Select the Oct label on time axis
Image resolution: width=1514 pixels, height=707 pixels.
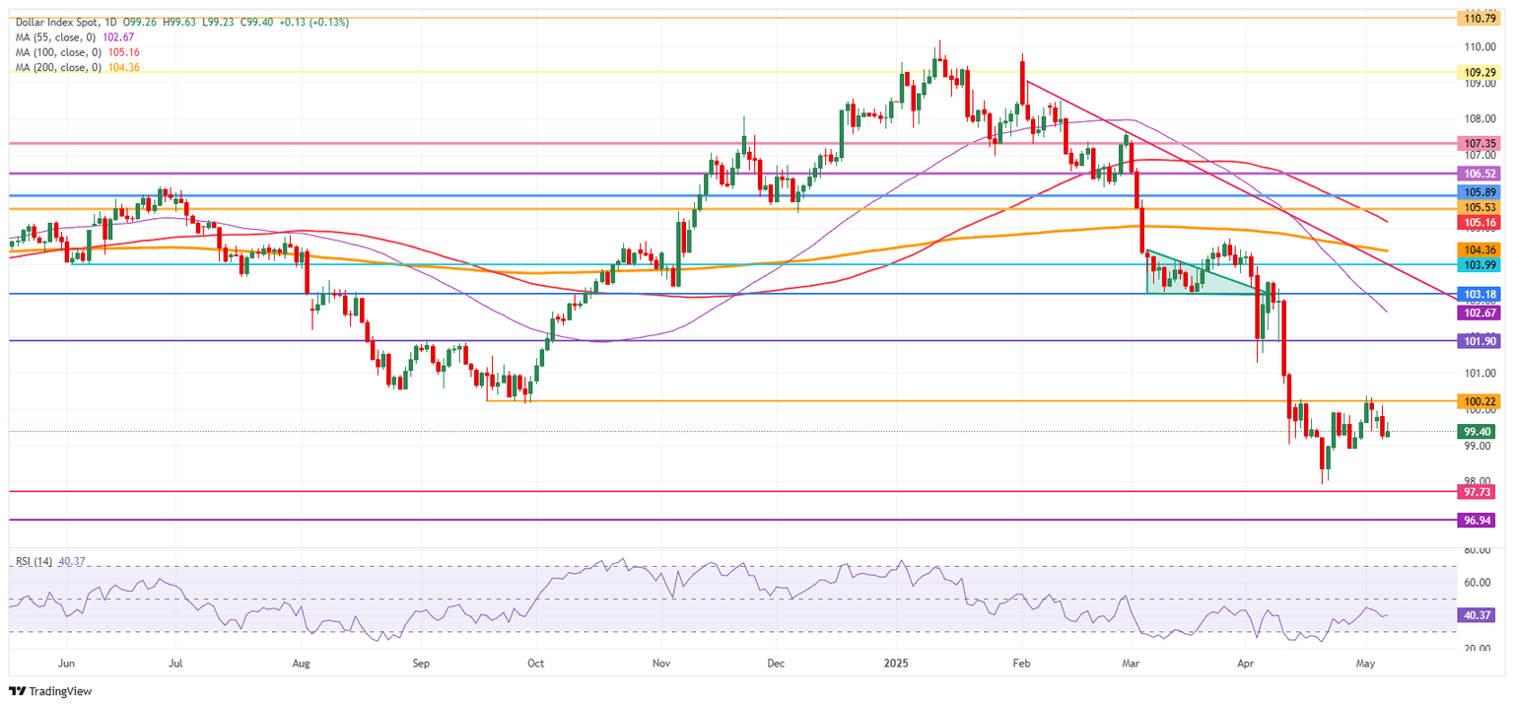pos(534,664)
